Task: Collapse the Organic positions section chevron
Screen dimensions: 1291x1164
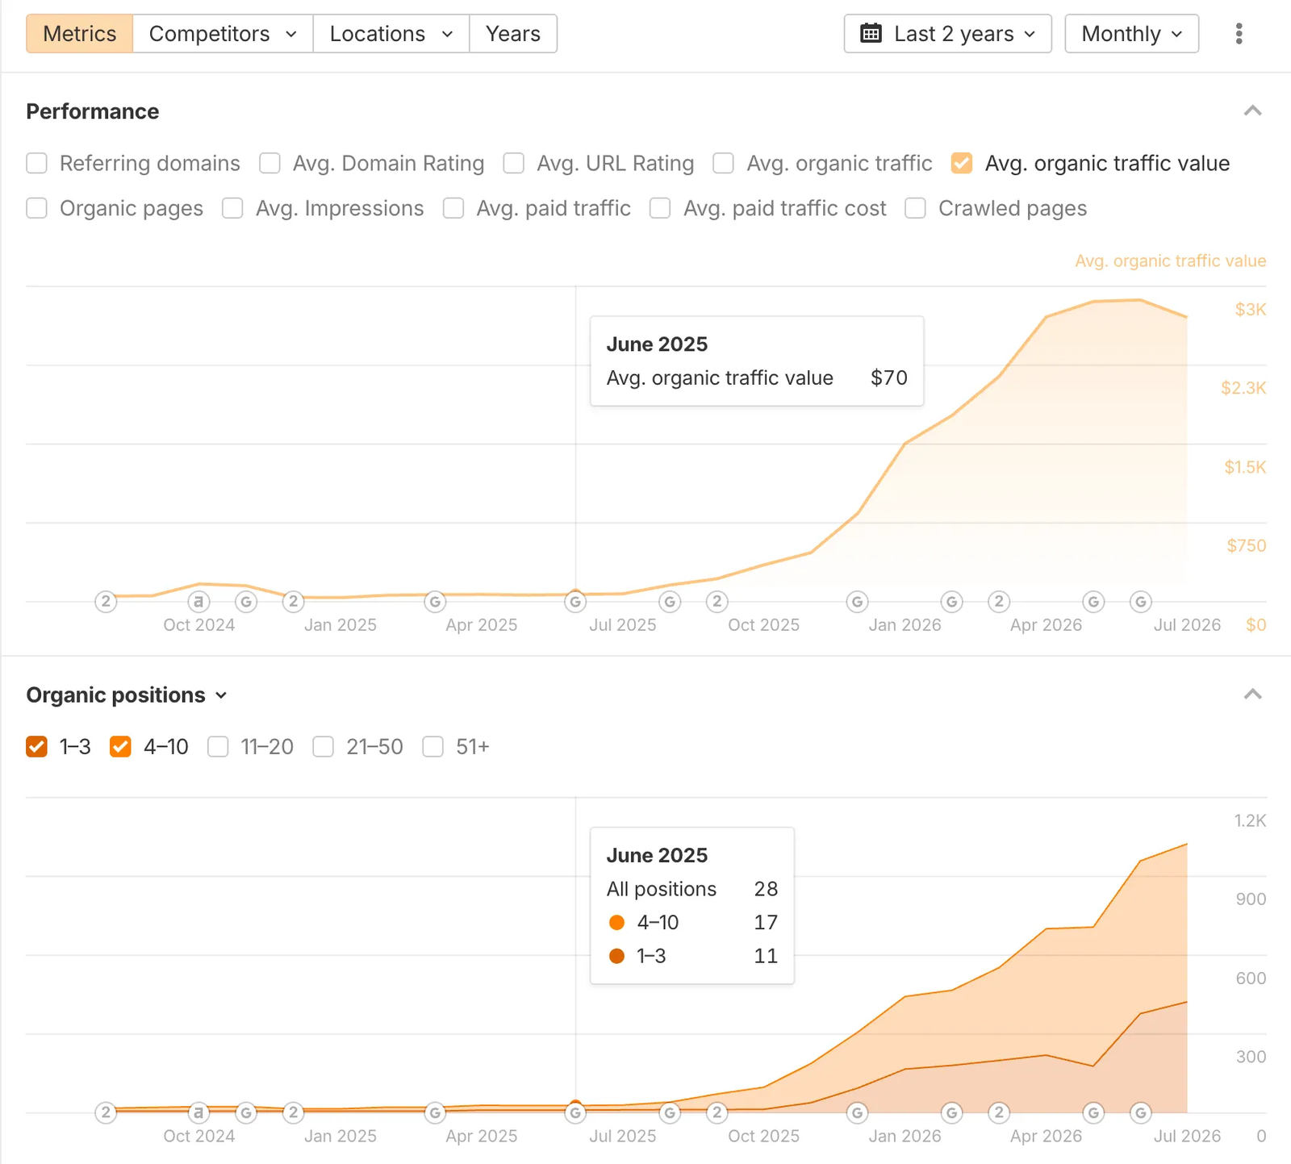Action: point(1252,695)
